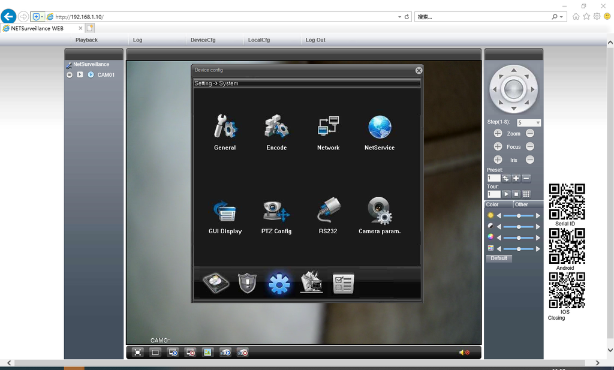Viewport: 614px width, 370px height.
Task: Switch to single-window view layout
Action: (x=155, y=353)
